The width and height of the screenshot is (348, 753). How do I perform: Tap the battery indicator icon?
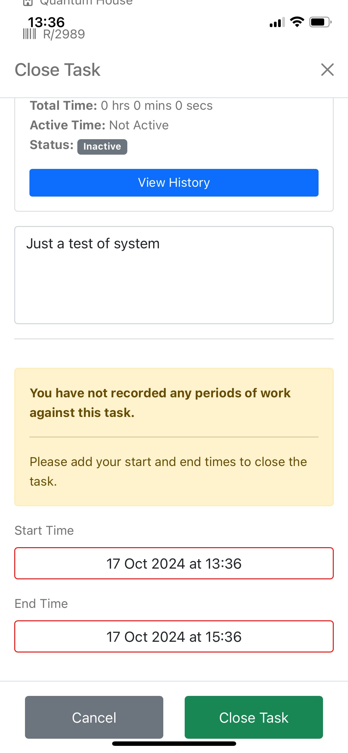coord(320,21)
